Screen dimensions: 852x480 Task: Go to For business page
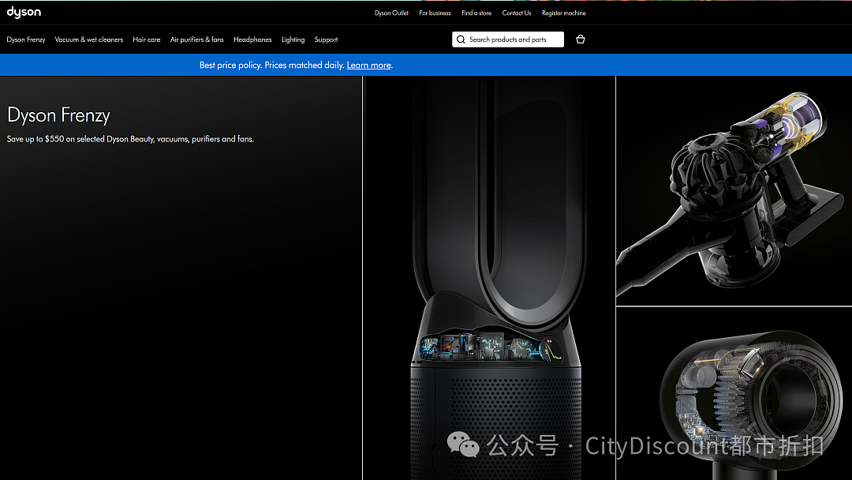(x=435, y=13)
